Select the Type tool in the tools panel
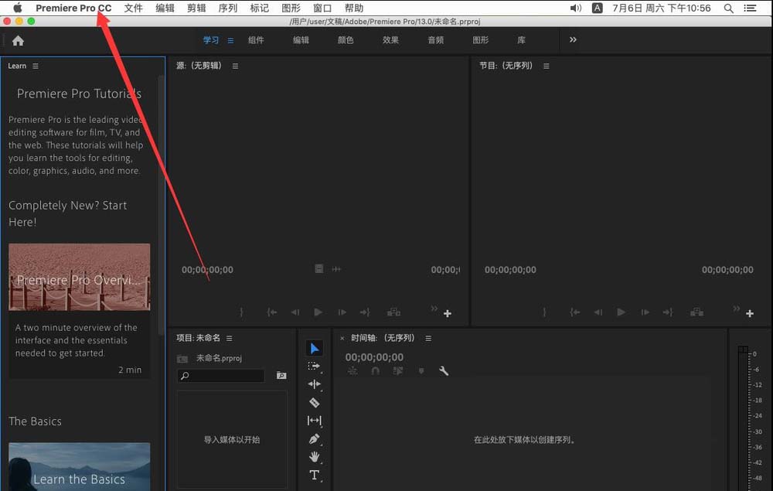The height and width of the screenshot is (491, 773). 315,476
